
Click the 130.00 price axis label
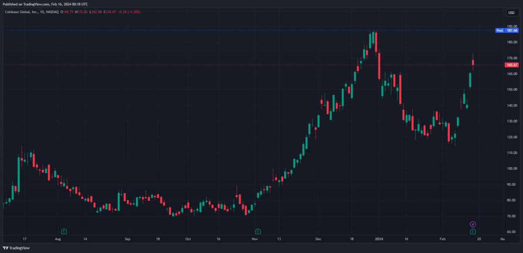512,121
